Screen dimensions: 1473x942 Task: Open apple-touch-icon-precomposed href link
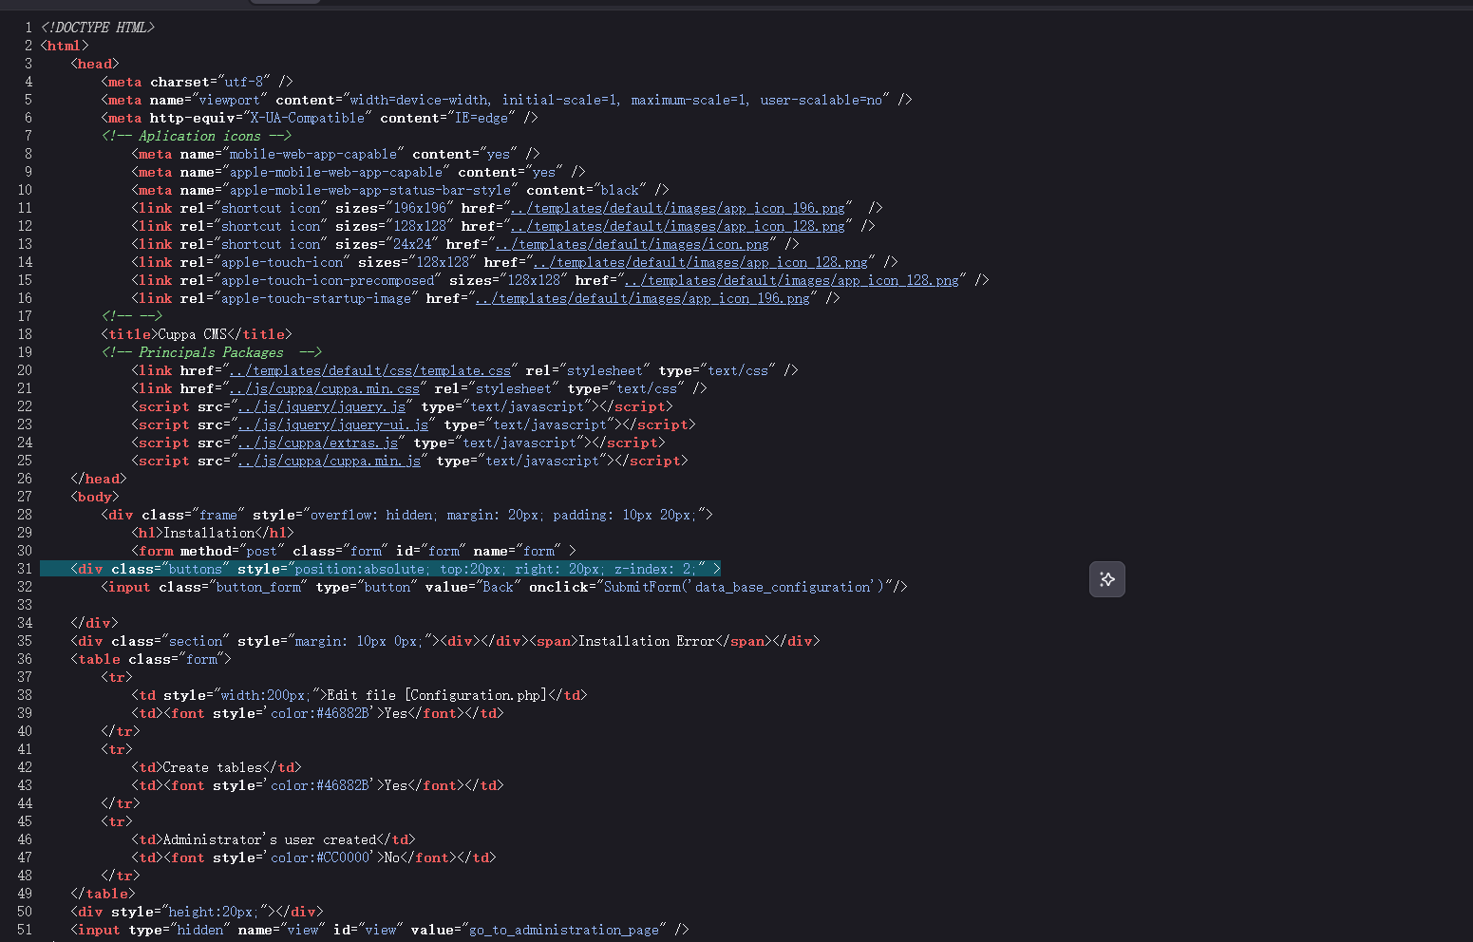[x=792, y=280]
